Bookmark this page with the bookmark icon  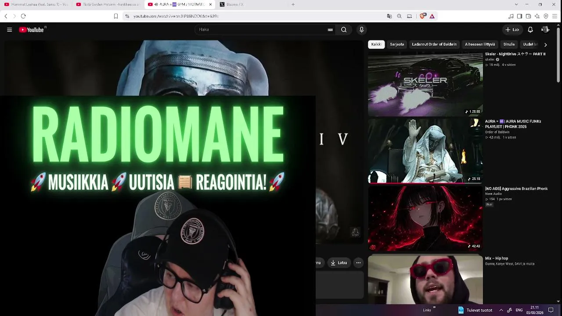point(116,16)
